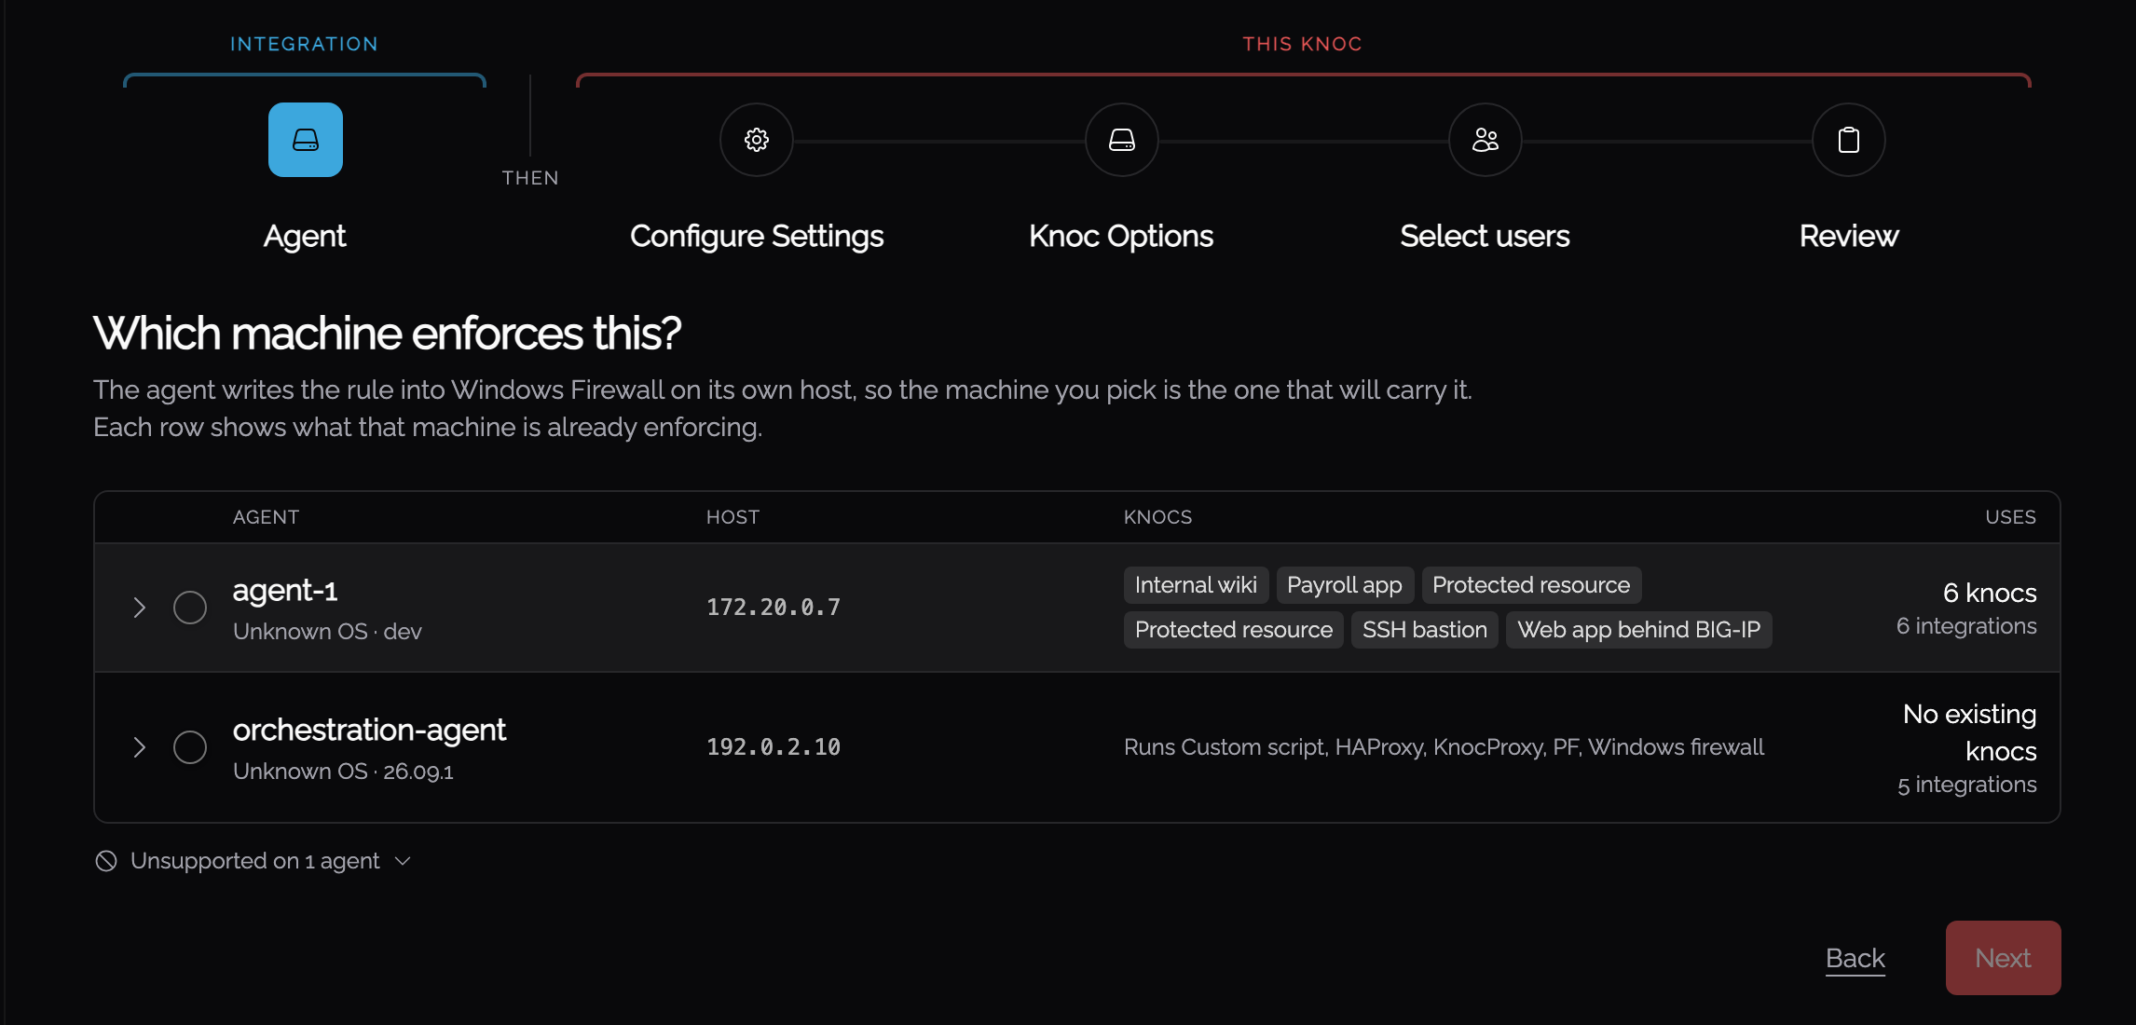2136x1025 pixels.
Task: Click the AGENT column header
Action: (267, 517)
